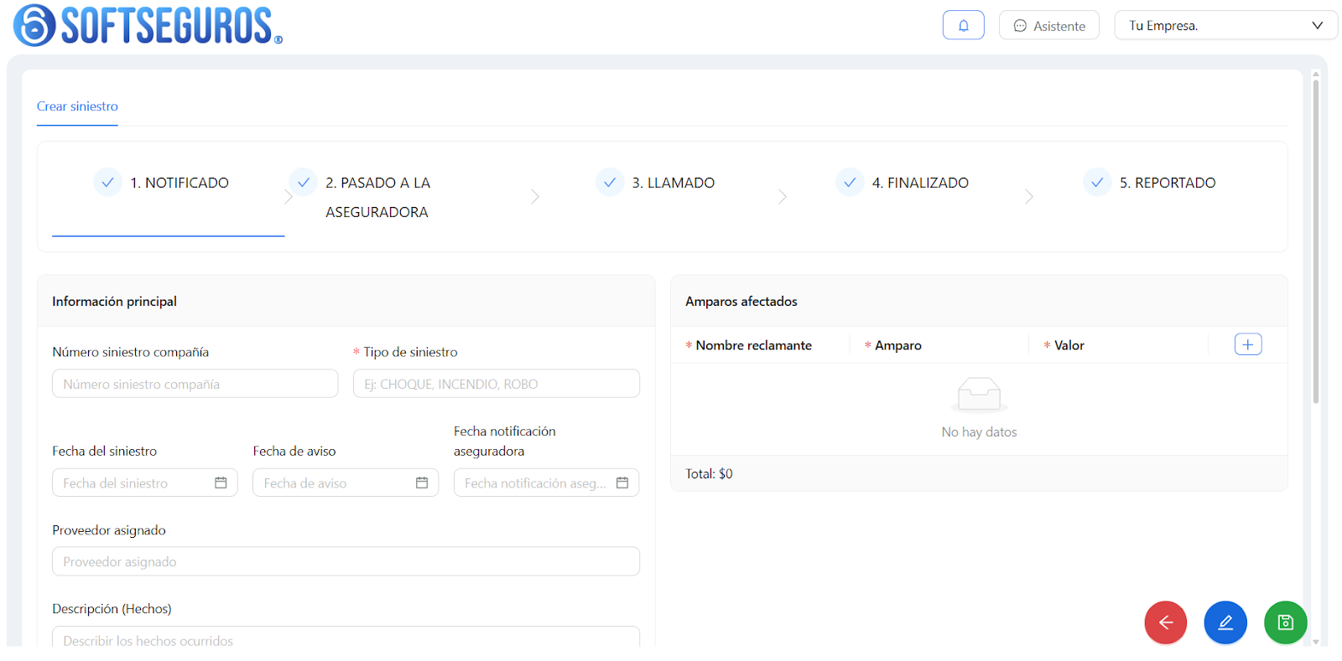
Task: Focus the Descripción (Hechos) text area
Action: [346, 637]
